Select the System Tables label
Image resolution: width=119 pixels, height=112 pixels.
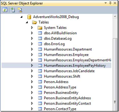click(x=55, y=28)
